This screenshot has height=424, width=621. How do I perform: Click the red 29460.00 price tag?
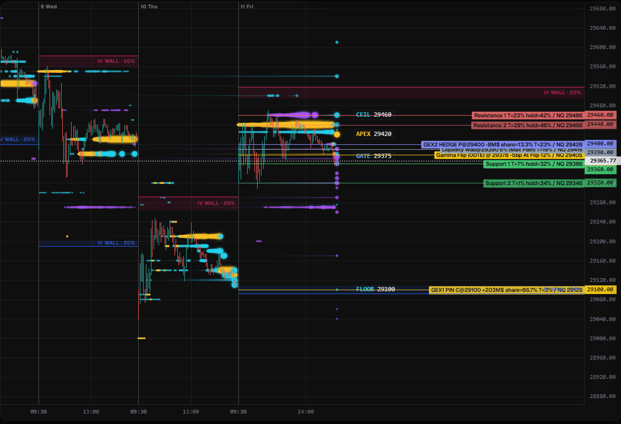point(600,115)
